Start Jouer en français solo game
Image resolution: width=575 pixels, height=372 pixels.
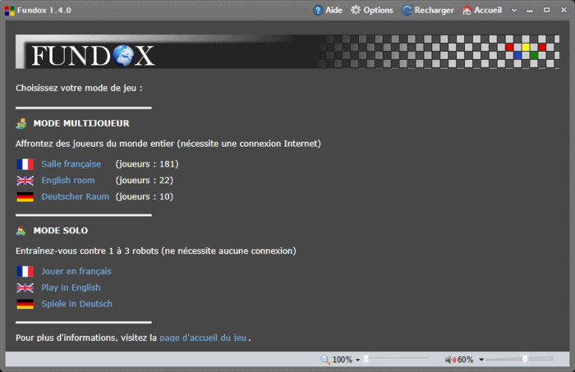point(76,271)
